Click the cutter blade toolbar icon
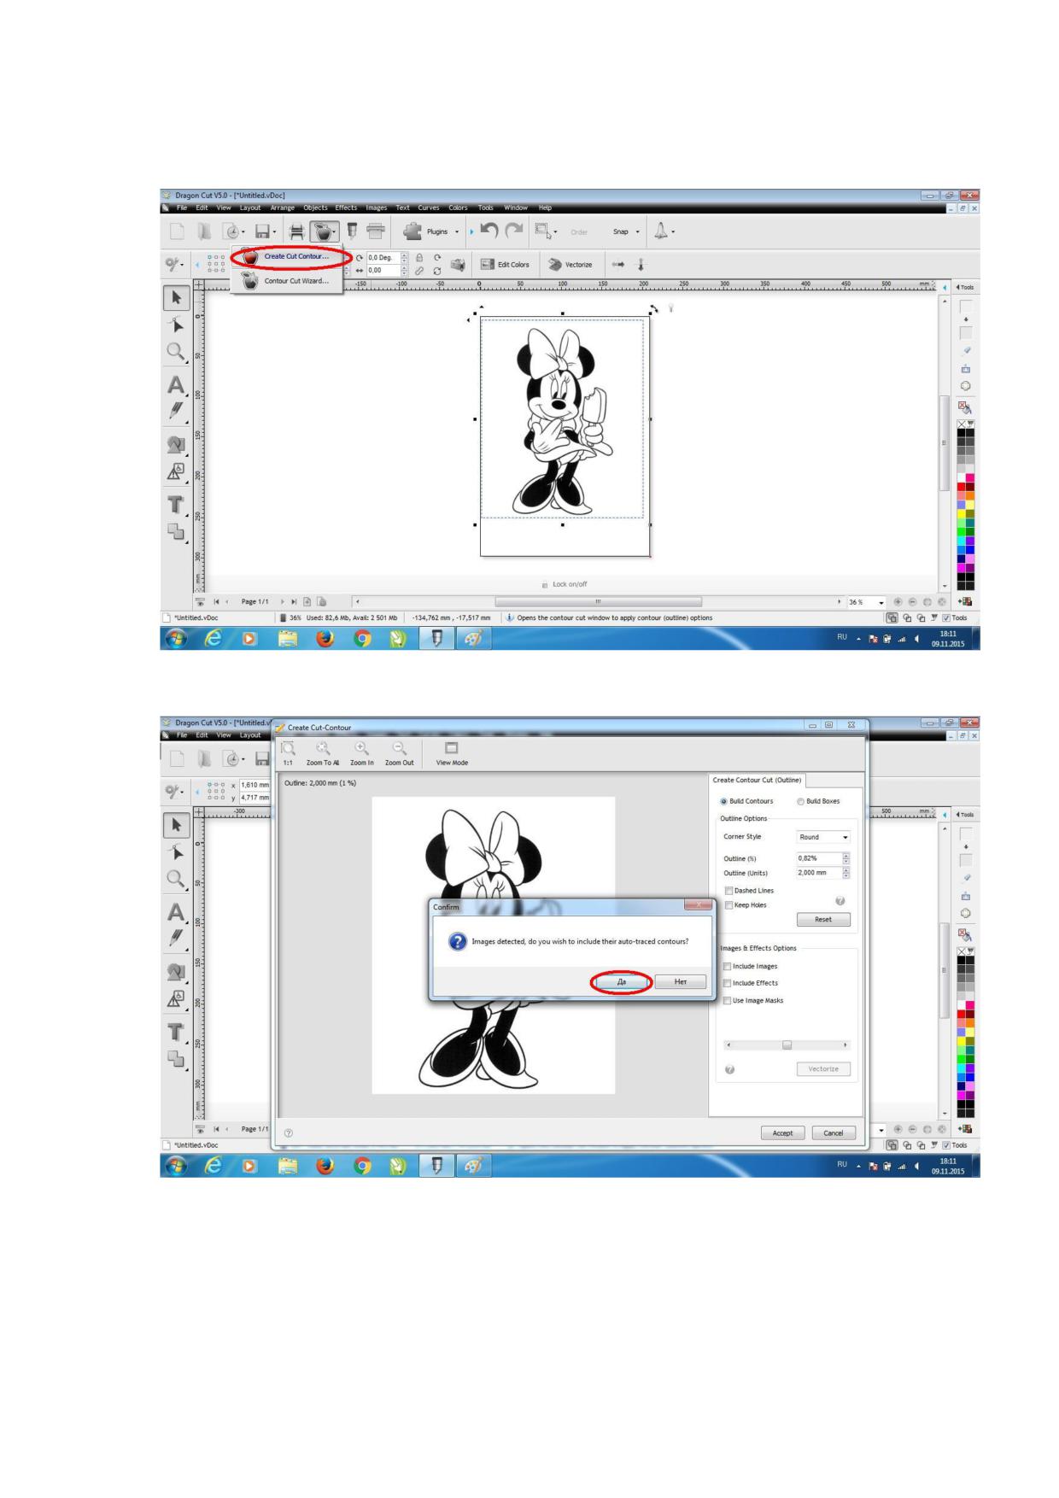 pyautogui.click(x=352, y=231)
